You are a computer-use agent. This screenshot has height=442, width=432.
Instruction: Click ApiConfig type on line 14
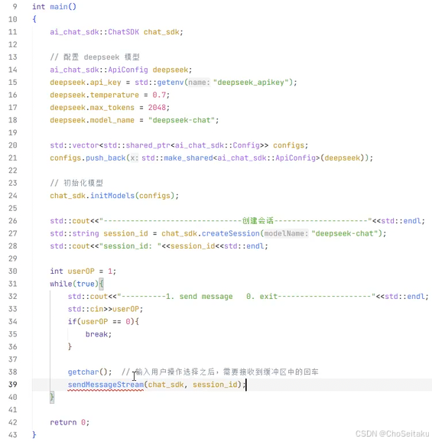(128, 70)
